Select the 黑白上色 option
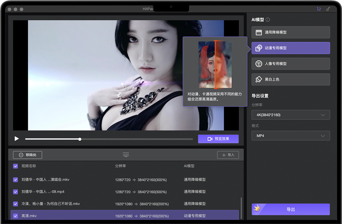 [x=291, y=79]
